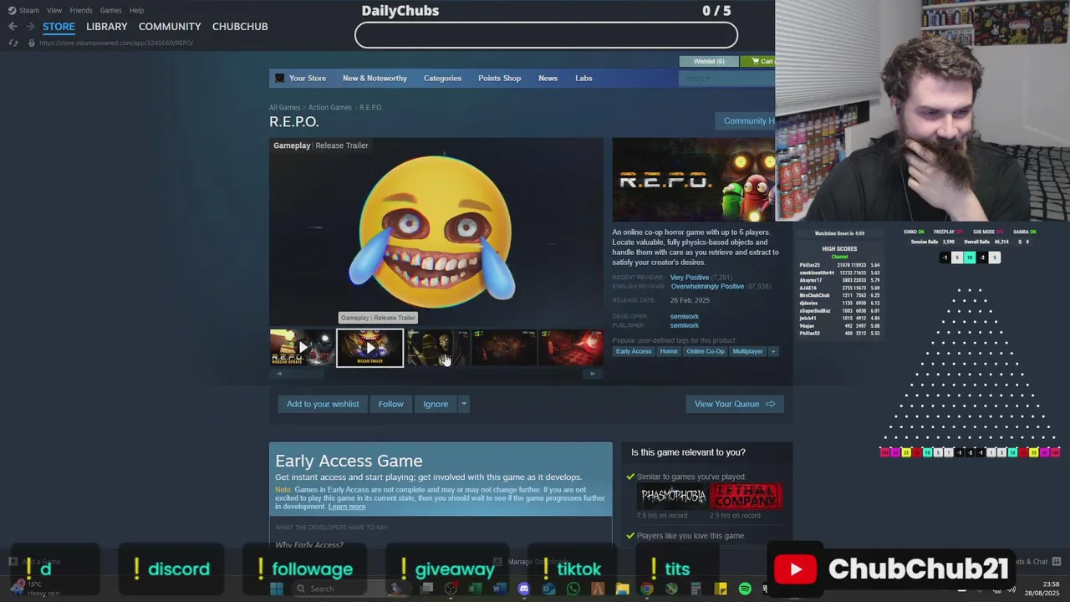
Task: Click the store search input field
Action: pyautogui.click(x=727, y=79)
